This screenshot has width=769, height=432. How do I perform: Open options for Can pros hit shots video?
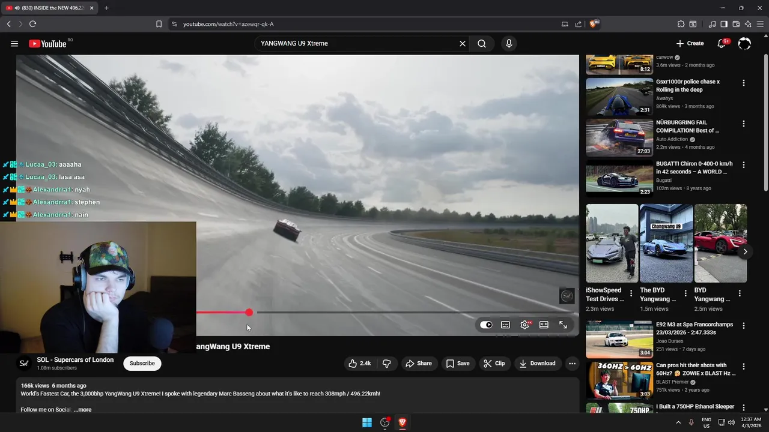click(x=743, y=366)
